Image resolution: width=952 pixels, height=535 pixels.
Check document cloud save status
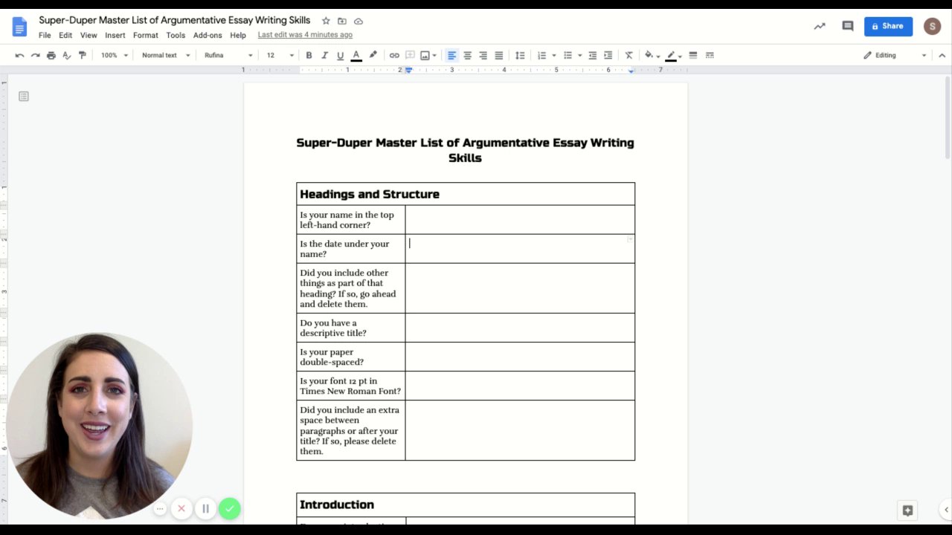pos(358,21)
